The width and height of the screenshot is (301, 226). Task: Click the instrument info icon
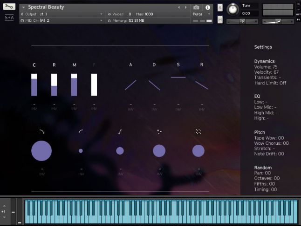pos(207,7)
